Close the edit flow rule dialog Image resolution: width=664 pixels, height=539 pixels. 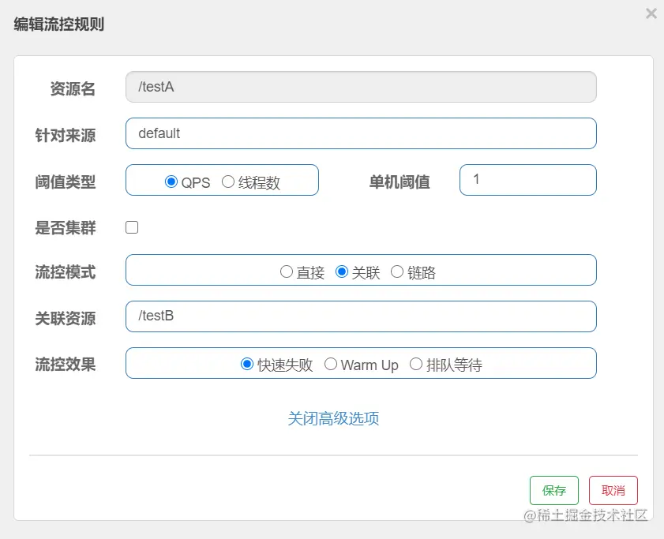pos(651,13)
